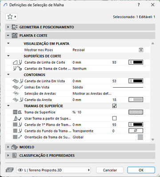The image size is (160, 177).
Task: Click the Selecção de Arestas row icon
Action: coord(16,93)
